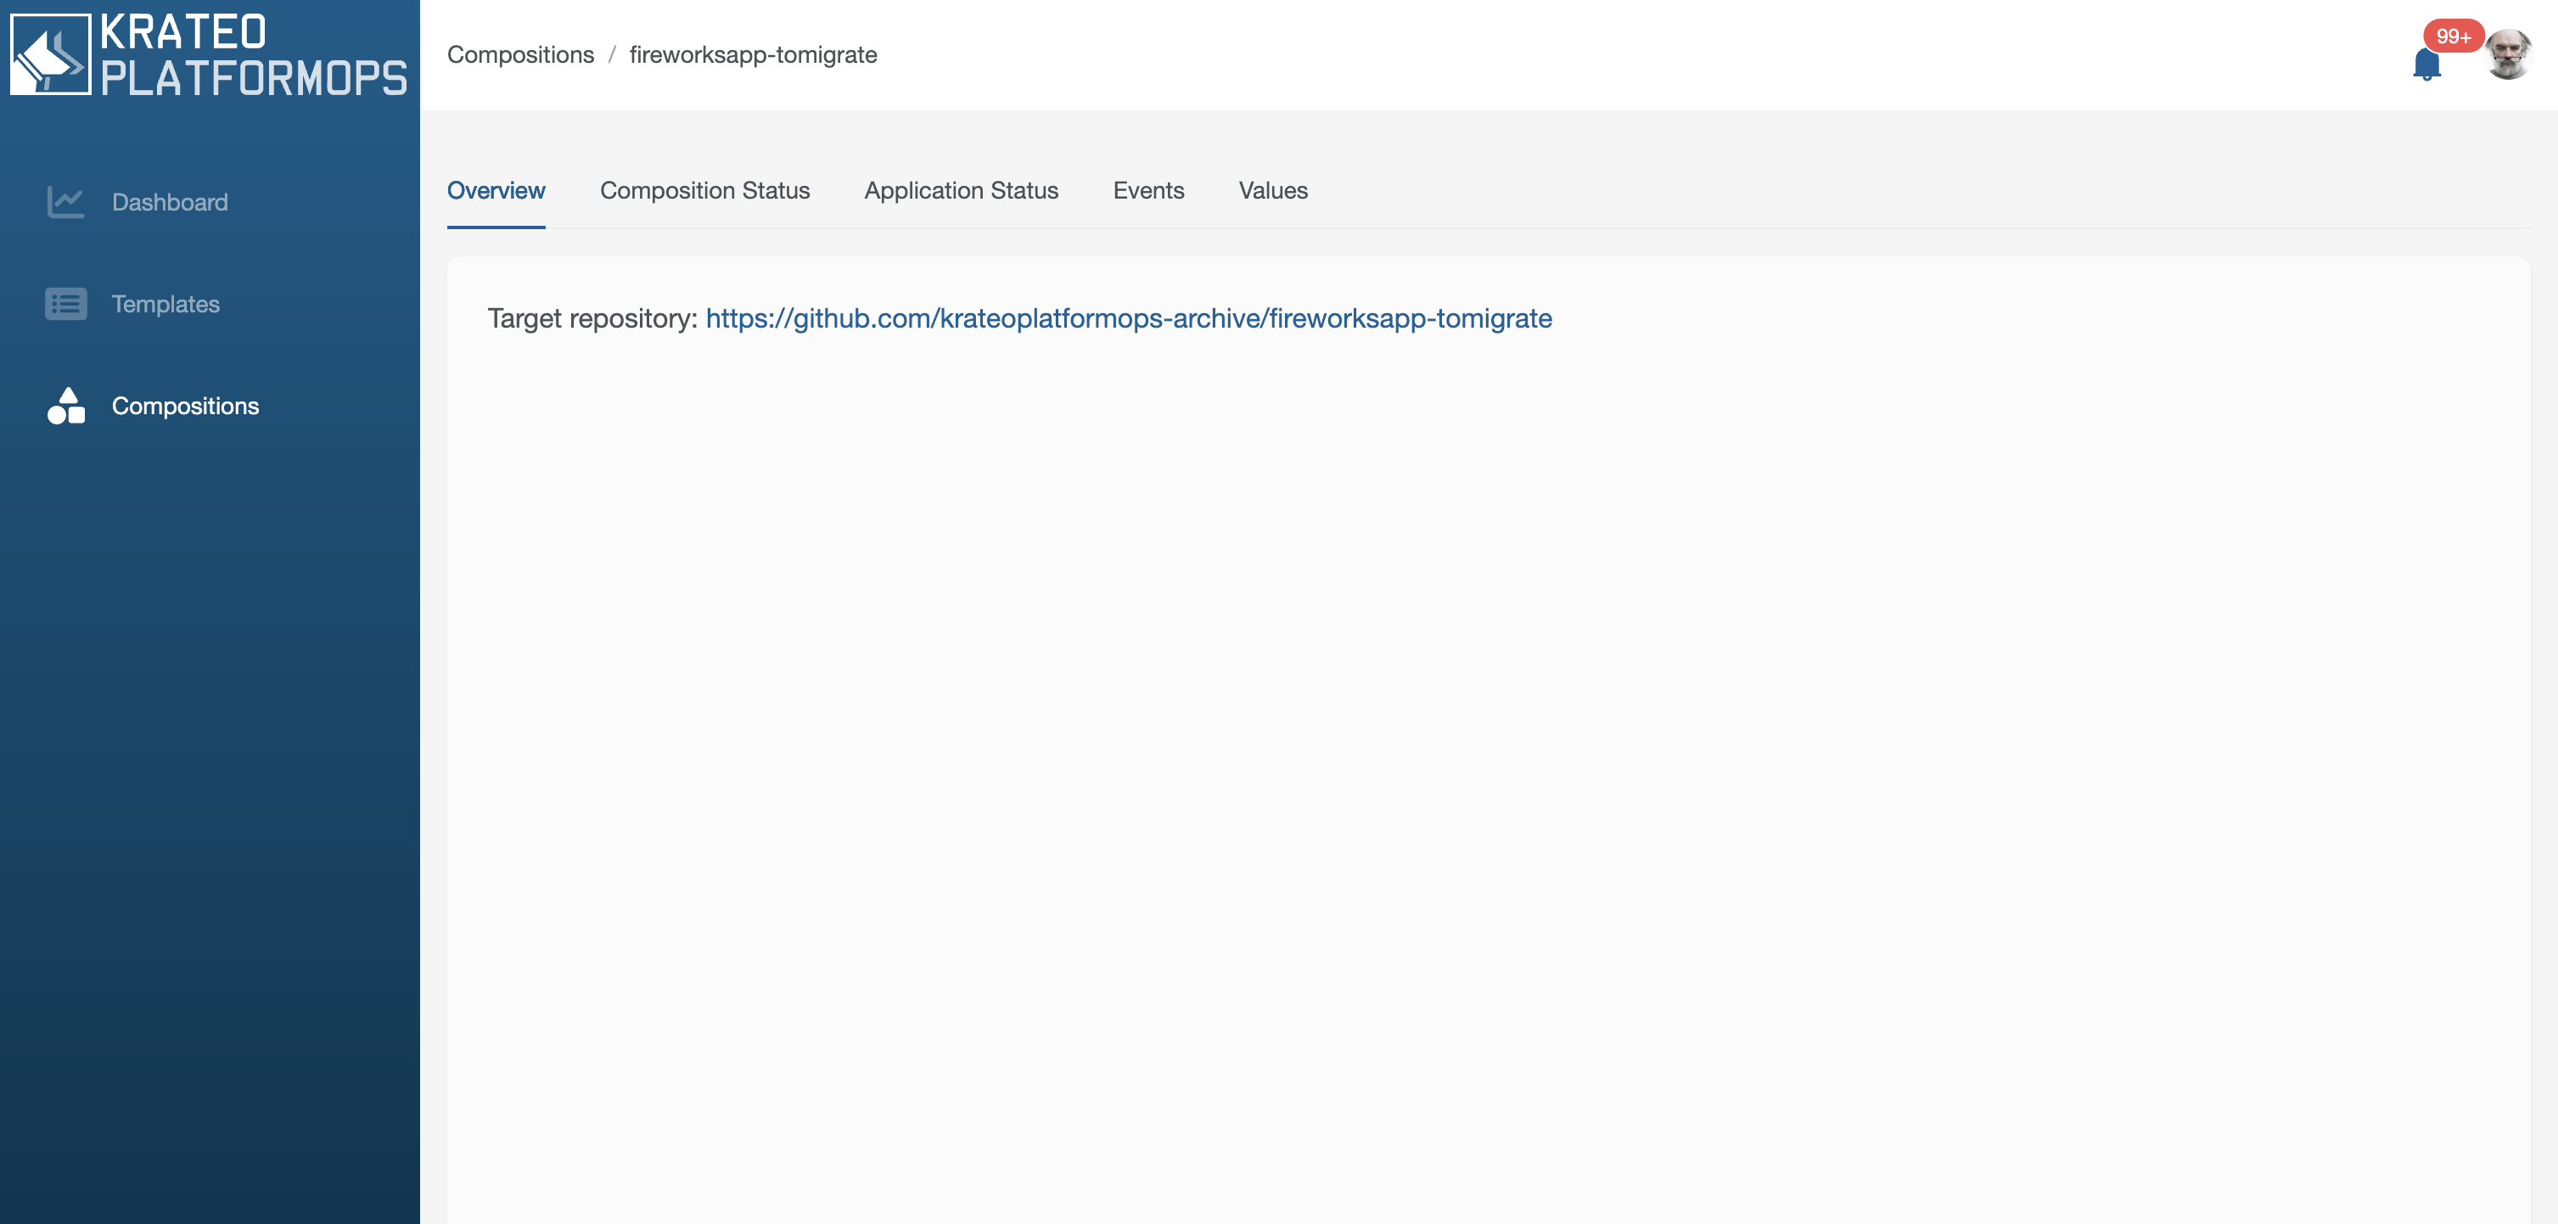
Task: Open Templates from the sidebar
Action: point(165,304)
